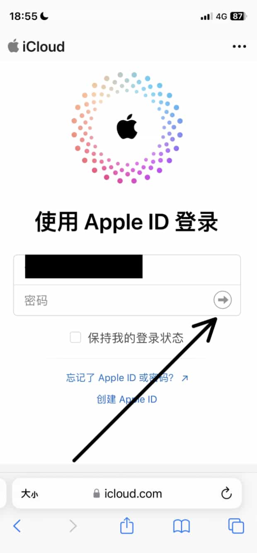Reload the page with the refresh icon
Viewport: 257px width, 553px height.
click(x=226, y=493)
